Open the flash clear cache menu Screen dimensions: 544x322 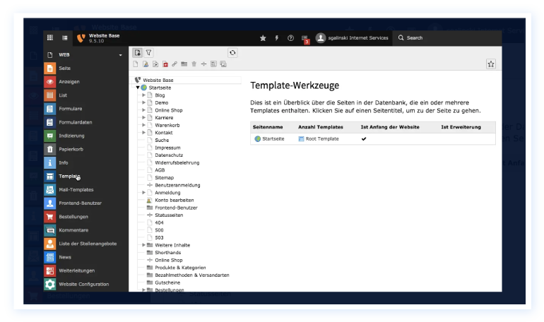click(277, 38)
